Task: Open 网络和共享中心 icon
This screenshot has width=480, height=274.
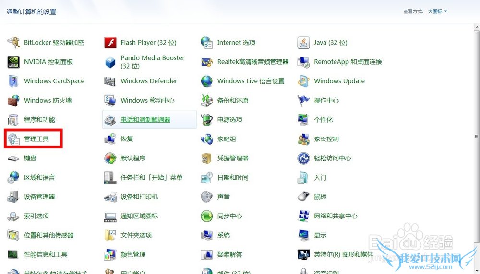Action: click(303, 216)
